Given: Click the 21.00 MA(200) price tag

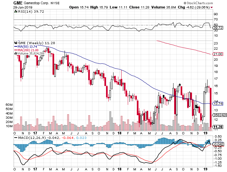Looking at the screenshot, I should click(x=218, y=54).
